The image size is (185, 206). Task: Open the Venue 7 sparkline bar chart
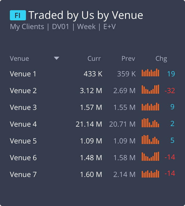(x=150, y=174)
